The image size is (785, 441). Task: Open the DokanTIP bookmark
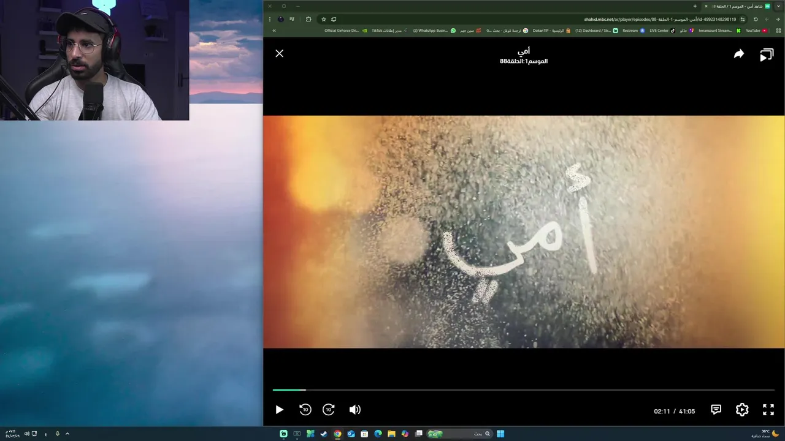click(551, 30)
